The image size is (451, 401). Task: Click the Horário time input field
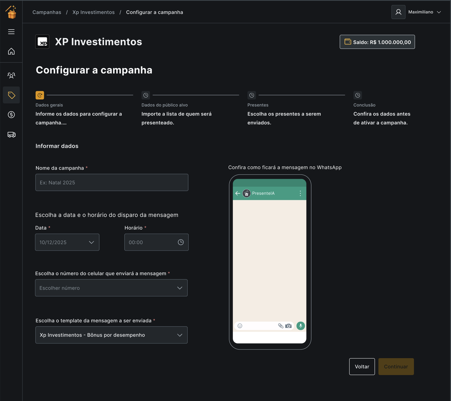[x=156, y=242]
